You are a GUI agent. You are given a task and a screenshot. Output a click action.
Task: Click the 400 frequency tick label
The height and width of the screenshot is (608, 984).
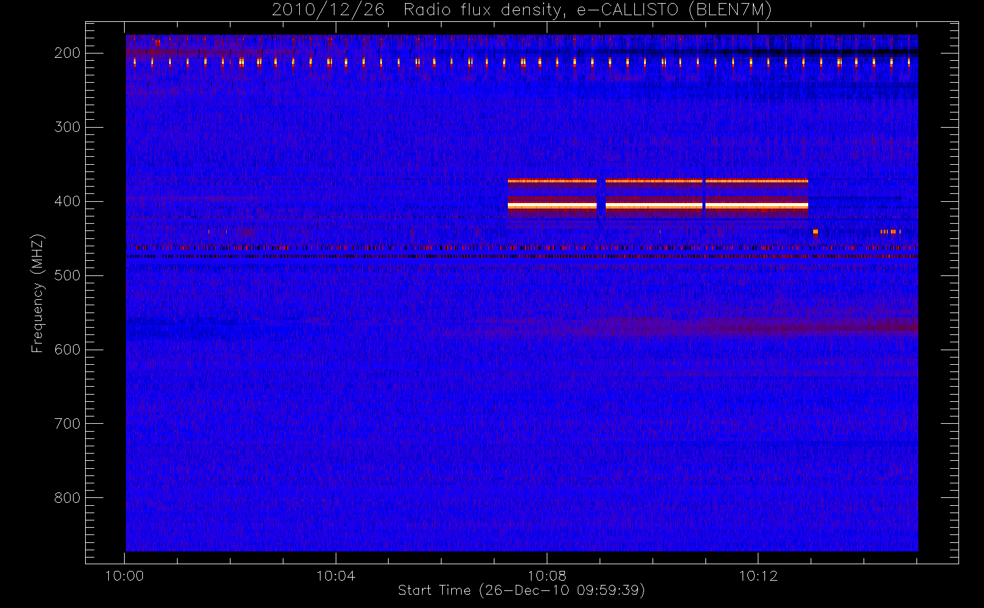click(67, 201)
